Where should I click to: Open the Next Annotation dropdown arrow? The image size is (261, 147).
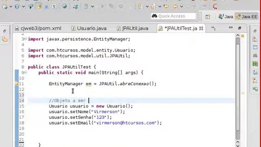click(x=147, y=7)
